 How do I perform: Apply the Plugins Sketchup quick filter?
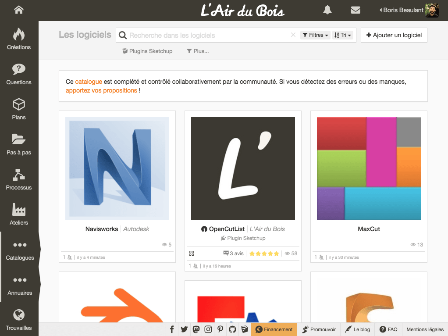click(x=147, y=51)
